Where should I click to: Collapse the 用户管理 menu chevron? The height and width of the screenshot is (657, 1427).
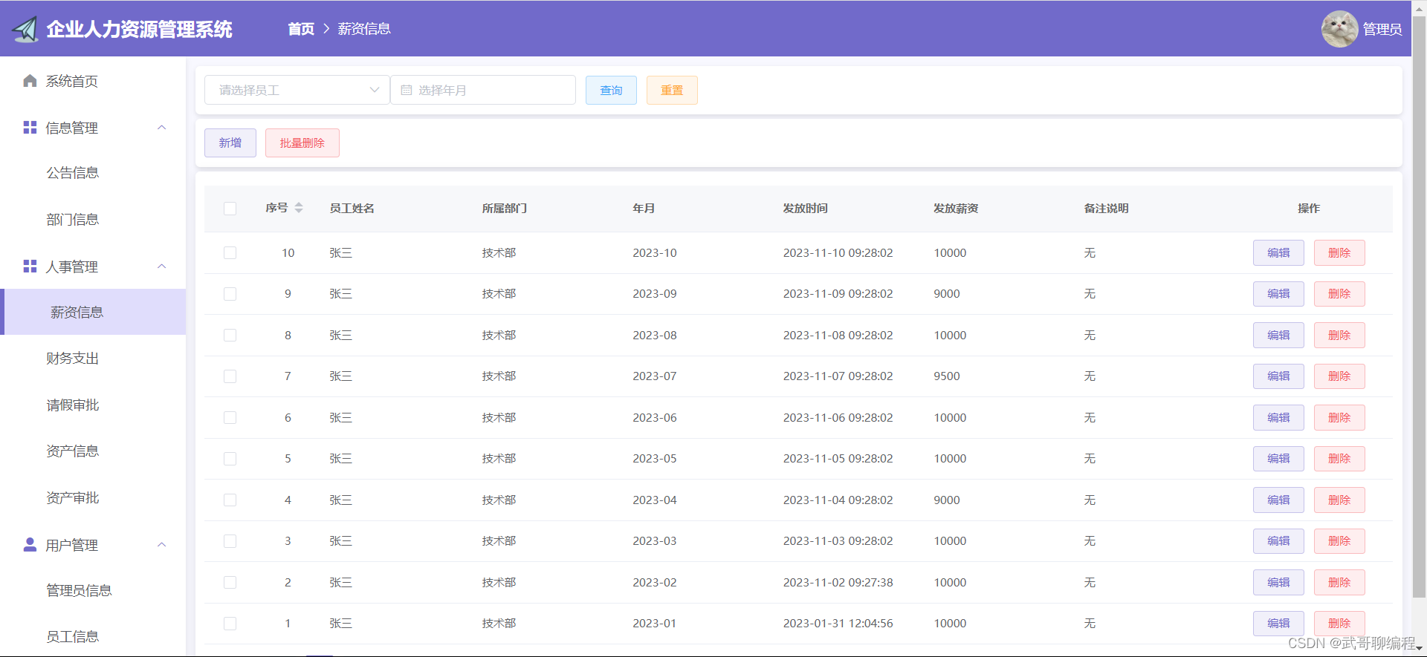[161, 545]
